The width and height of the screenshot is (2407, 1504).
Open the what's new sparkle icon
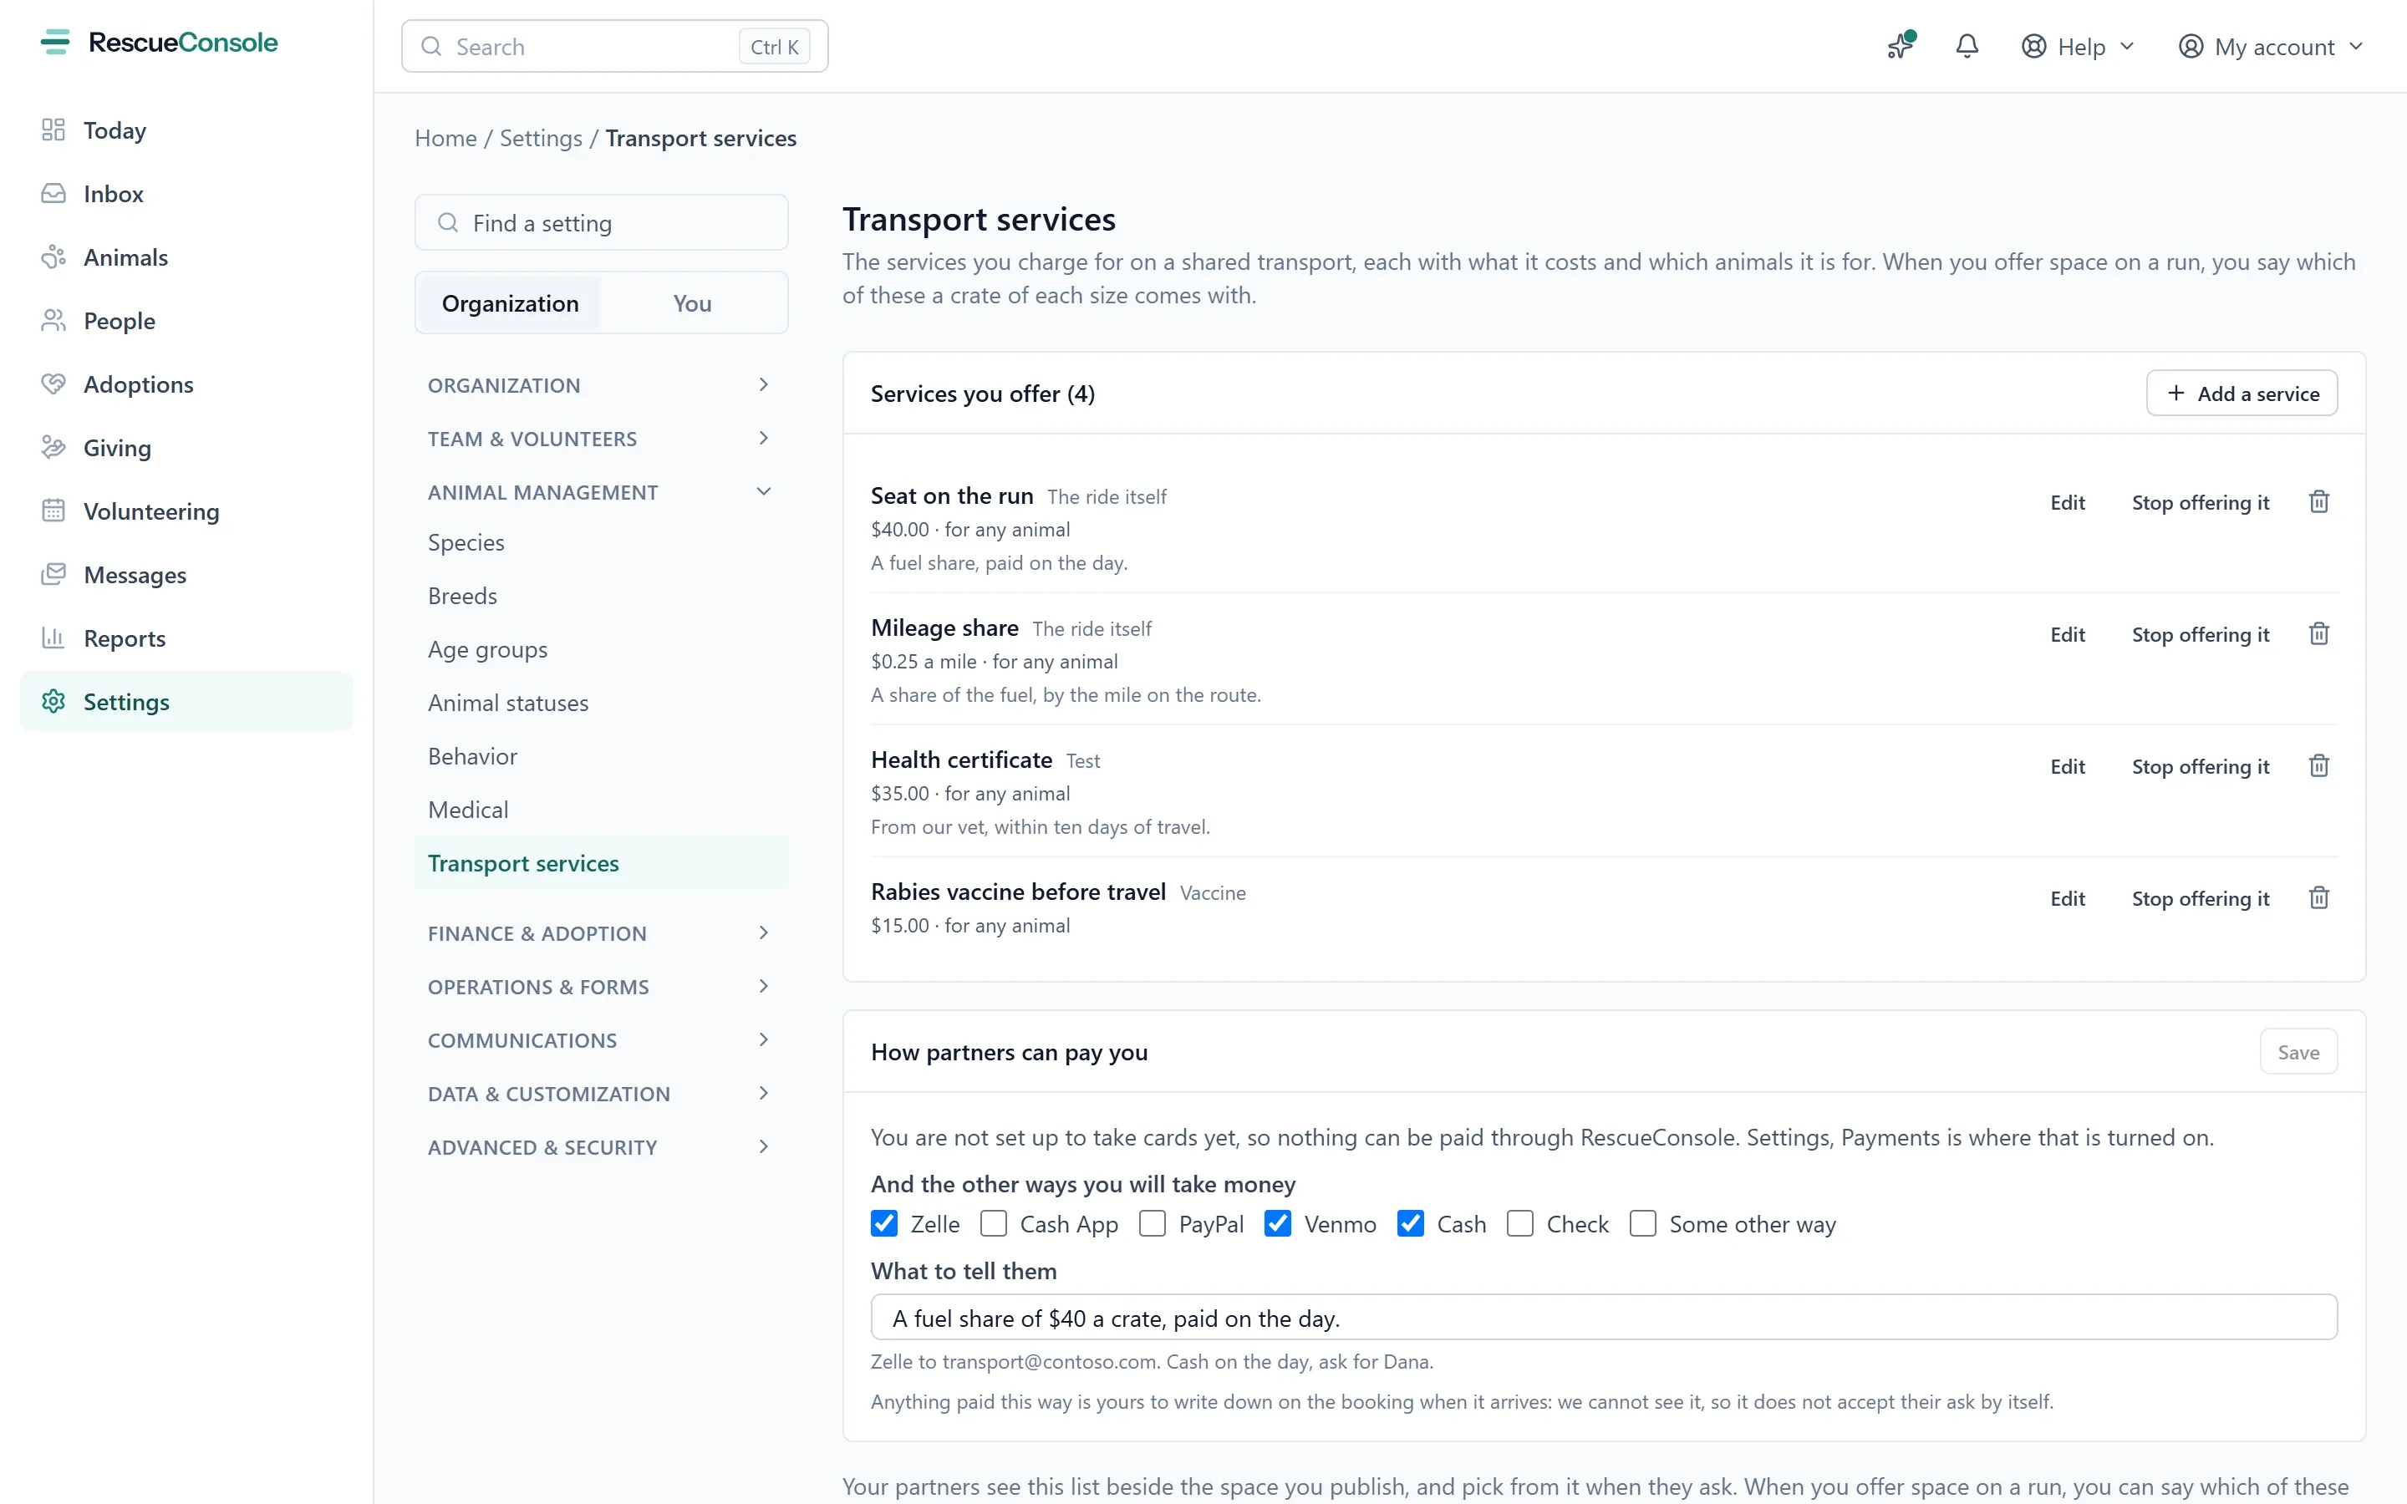(x=1901, y=47)
